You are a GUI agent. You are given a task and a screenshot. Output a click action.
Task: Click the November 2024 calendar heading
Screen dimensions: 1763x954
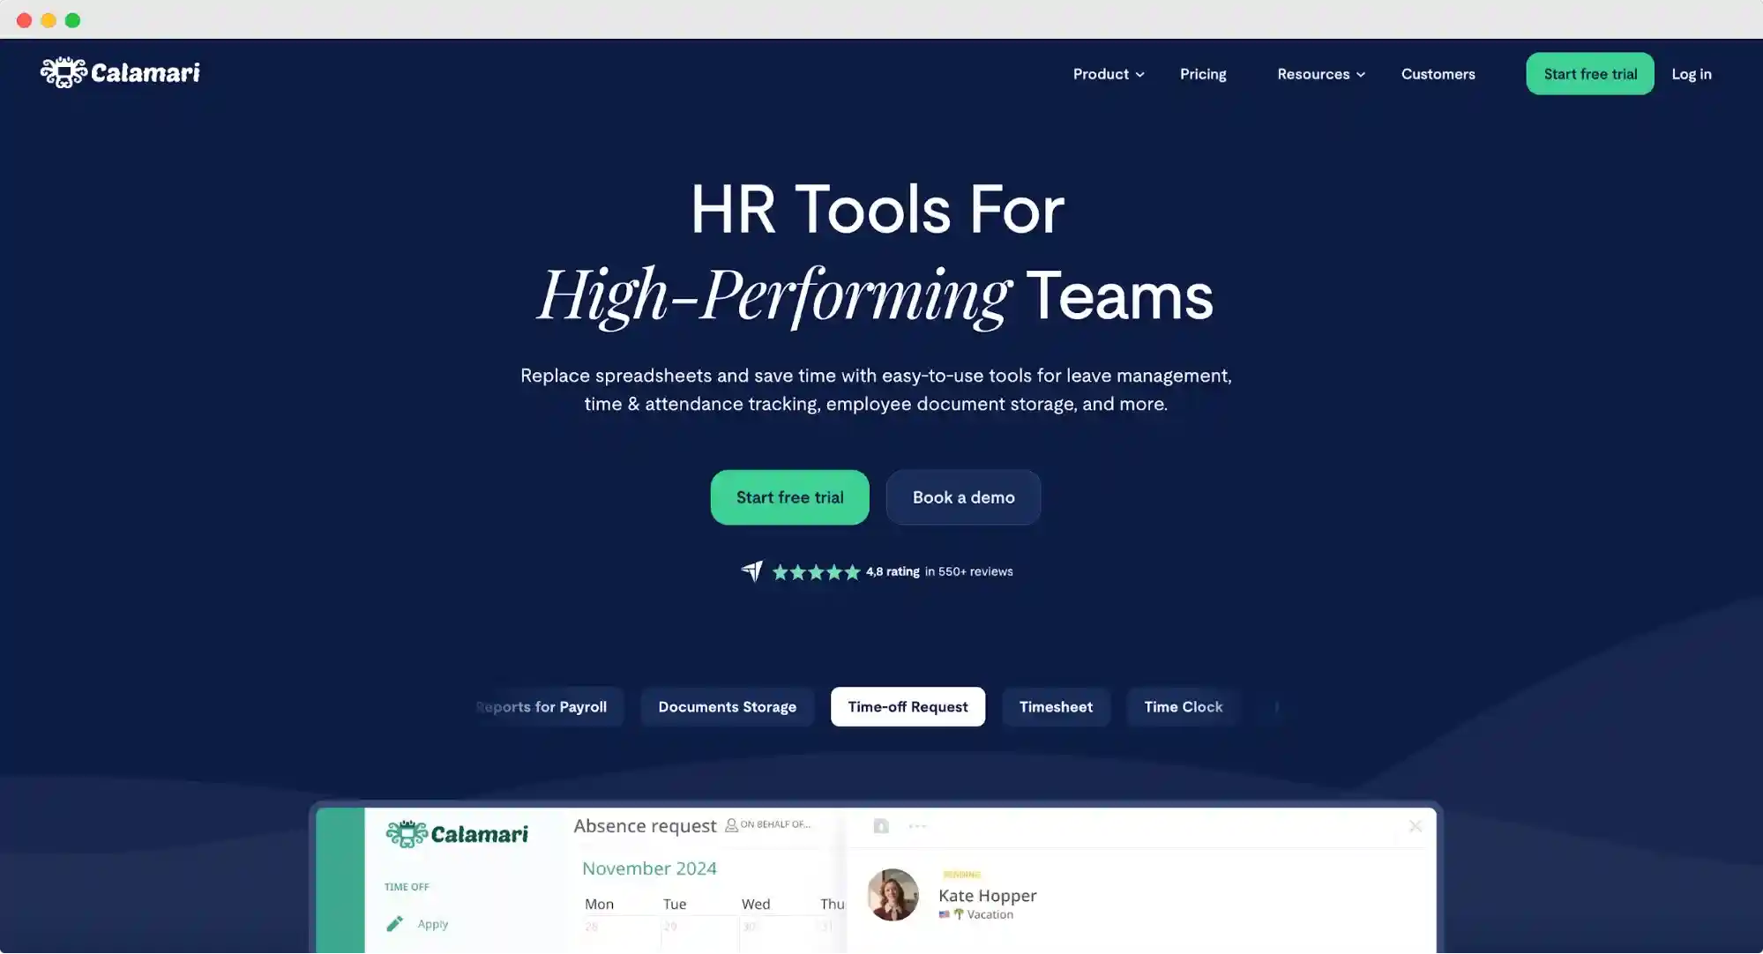pos(649,868)
